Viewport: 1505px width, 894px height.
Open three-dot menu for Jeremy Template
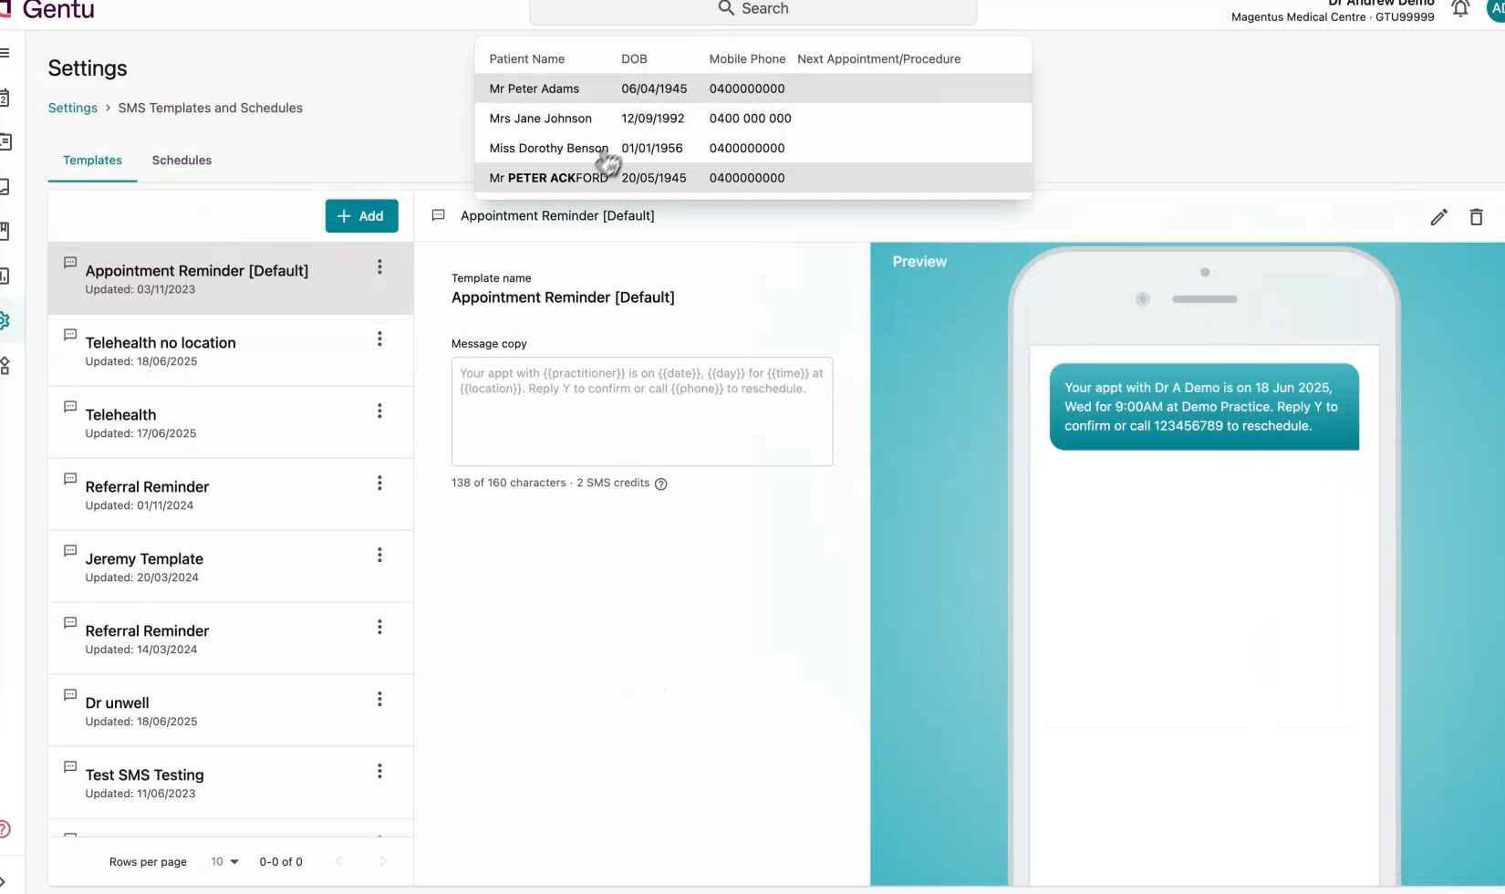coord(379,556)
